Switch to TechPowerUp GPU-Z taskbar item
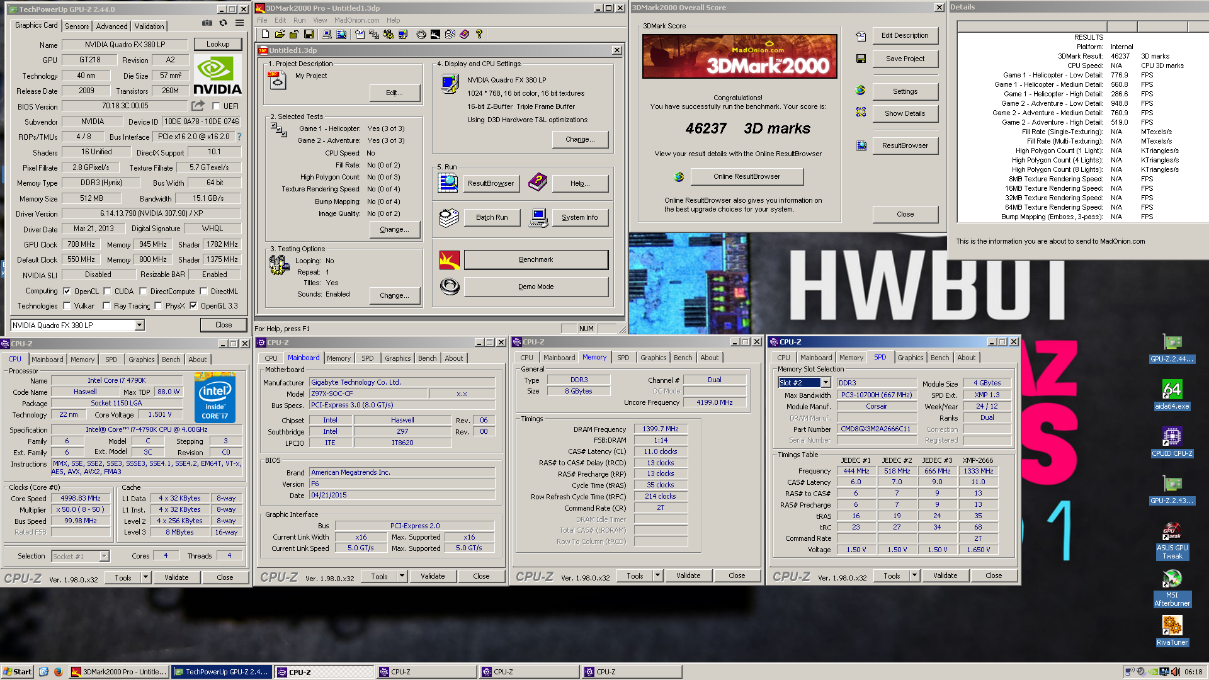This screenshot has width=1209, height=680. click(222, 672)
